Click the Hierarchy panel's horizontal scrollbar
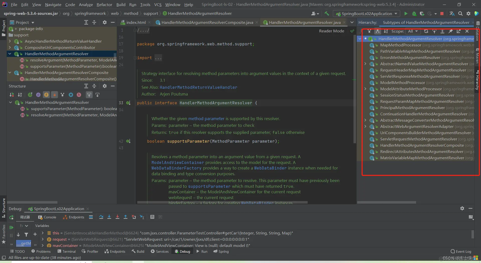 point(387,202)
